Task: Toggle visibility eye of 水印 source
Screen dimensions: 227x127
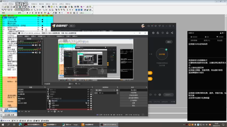Action: point(88,103)
